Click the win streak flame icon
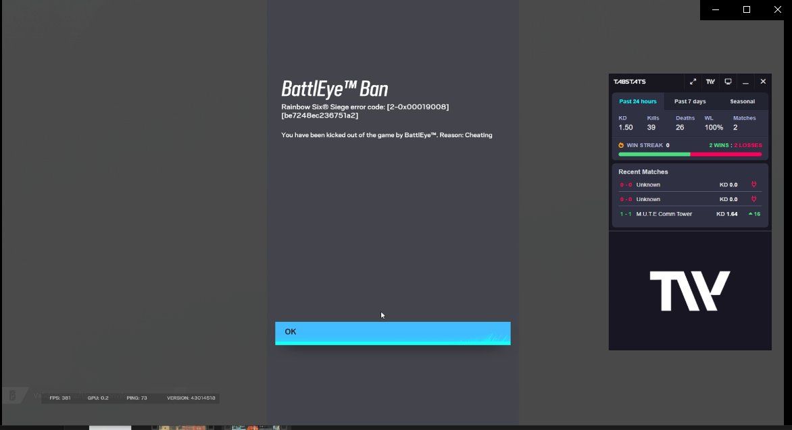Viewport: 792px width, 430px height. pyautogui.click(x=621, y=145)
